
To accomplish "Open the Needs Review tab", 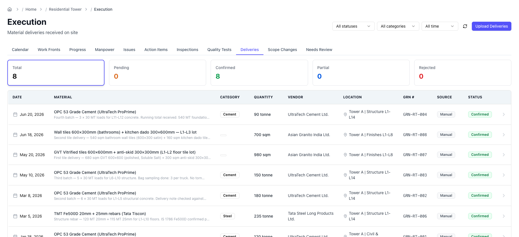I will (x=319, y=50).
